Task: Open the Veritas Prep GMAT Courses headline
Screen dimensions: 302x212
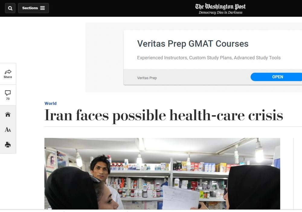Action: click(193, 44)
